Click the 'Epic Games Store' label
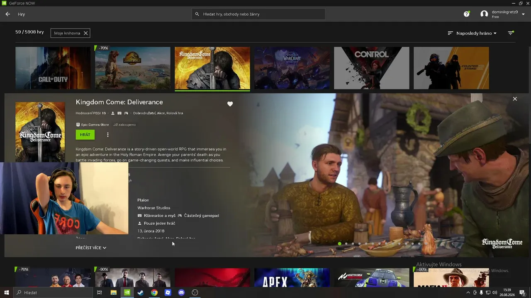 pos(95,125)
